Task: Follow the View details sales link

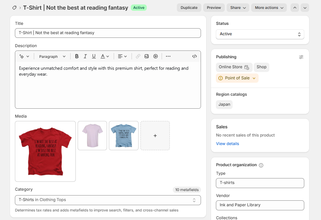Action: [227, 144]
